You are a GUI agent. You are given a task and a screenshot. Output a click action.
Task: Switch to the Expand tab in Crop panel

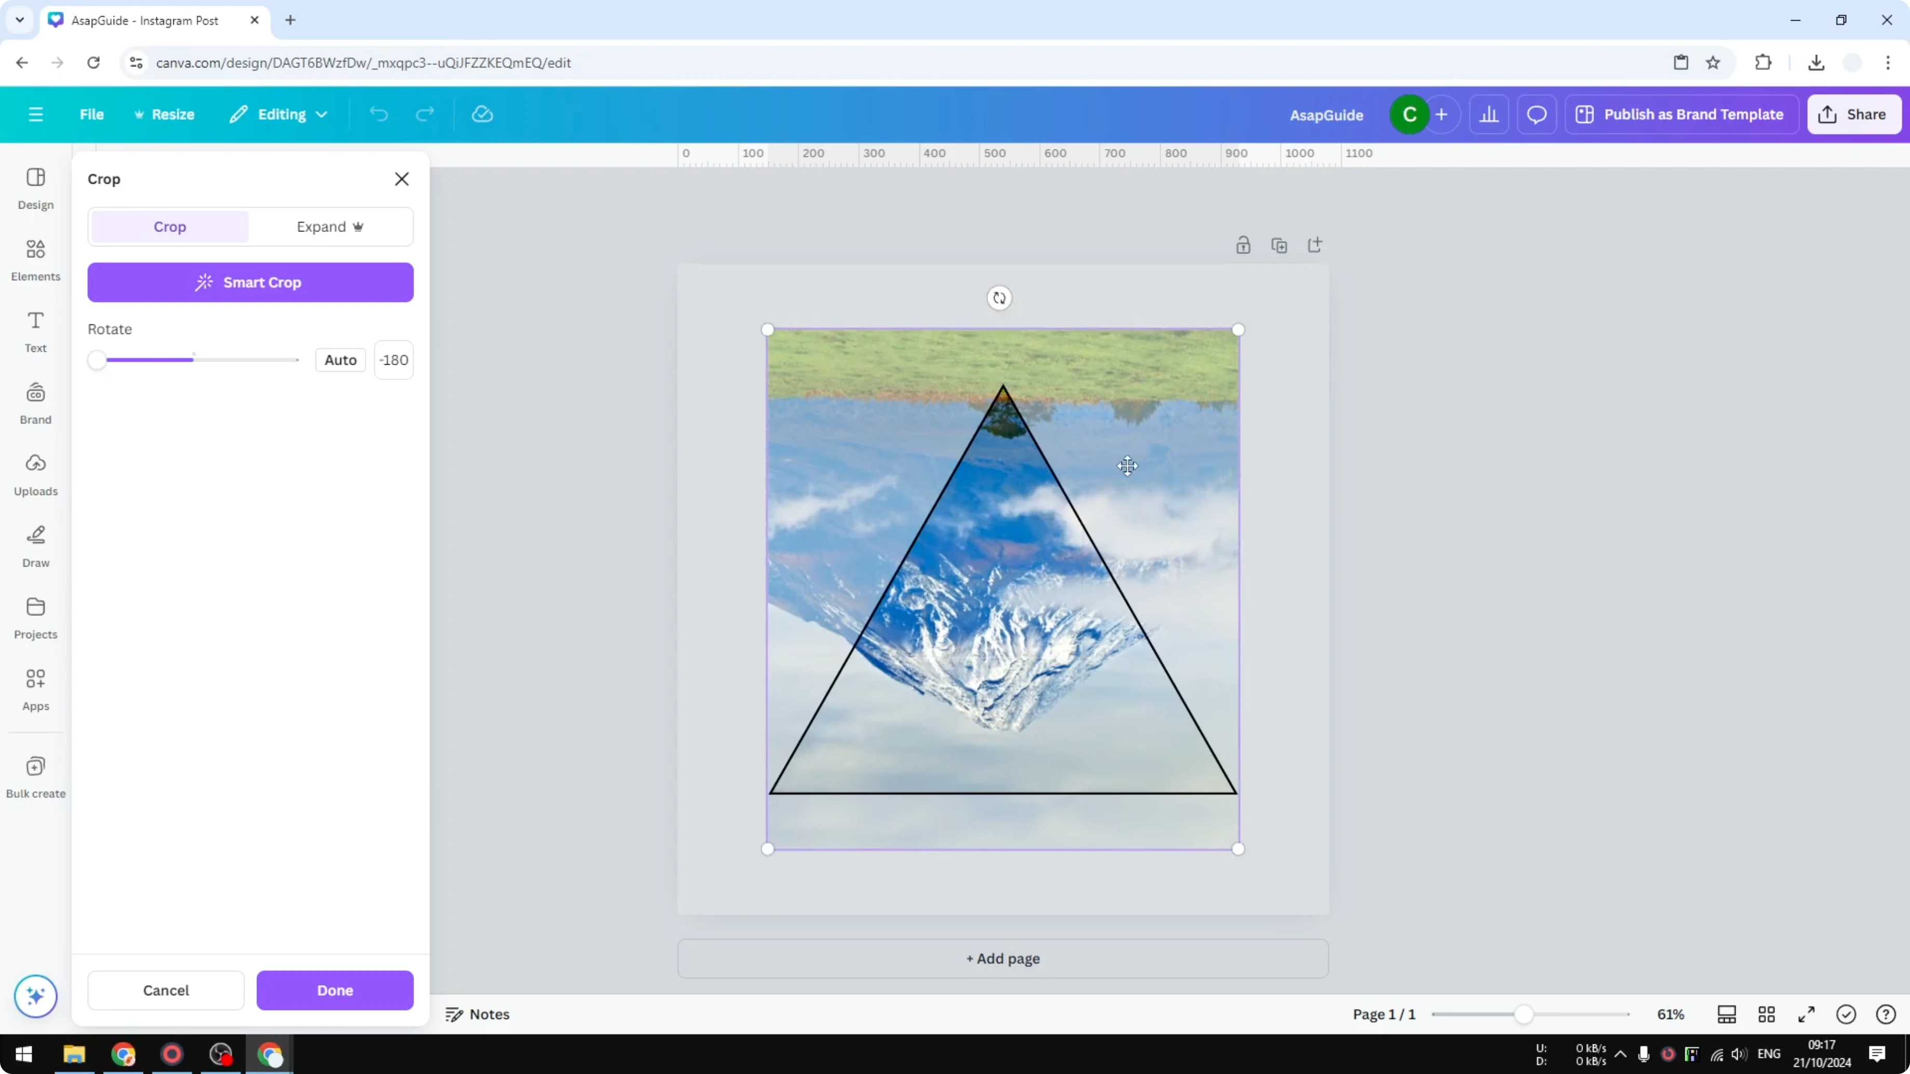point(330,226)
